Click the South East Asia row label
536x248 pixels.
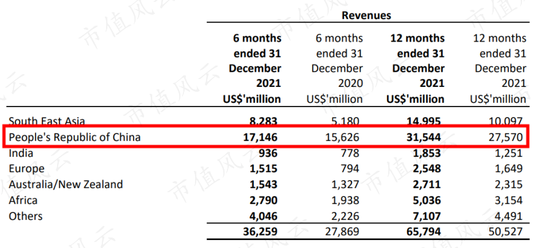[x=47, y=121]
